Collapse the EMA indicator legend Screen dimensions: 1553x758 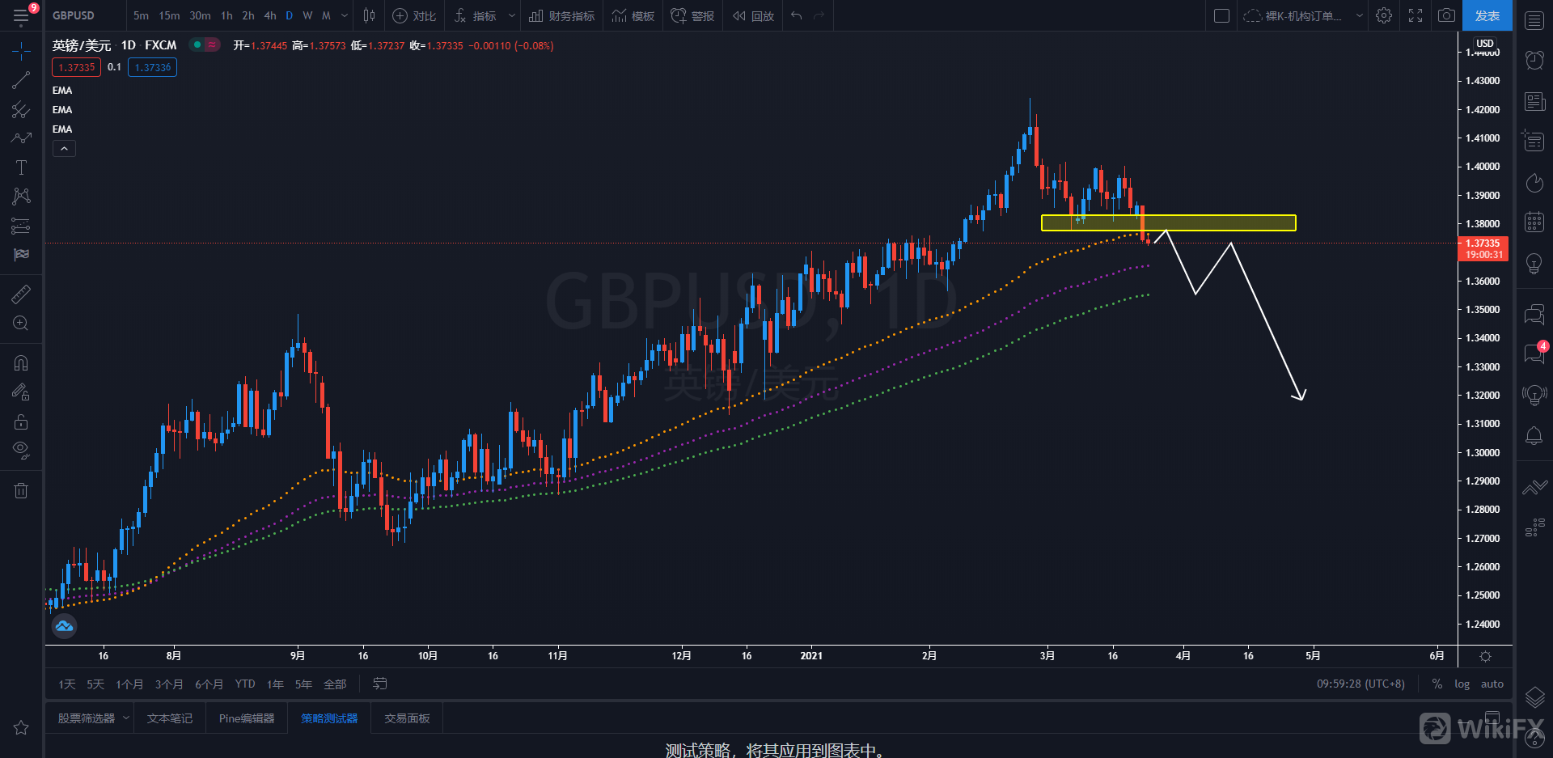click(x=64, y=149)
